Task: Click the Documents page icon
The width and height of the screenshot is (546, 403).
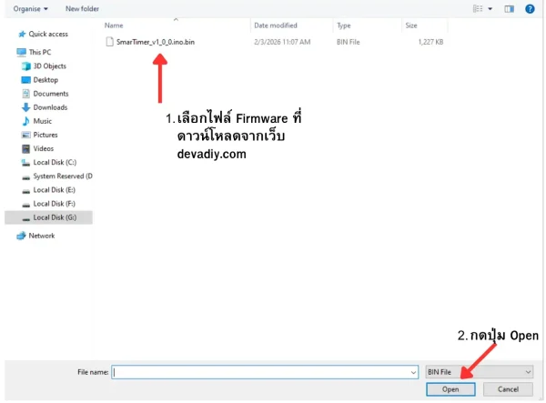Action: pyautogui.click(x=25, y=94)
